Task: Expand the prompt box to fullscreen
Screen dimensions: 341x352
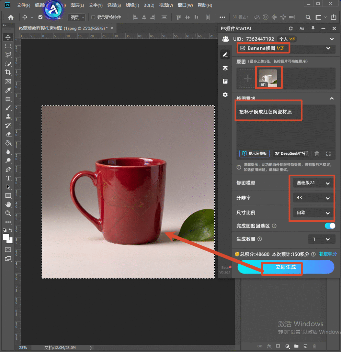Action: pos(328,154)
